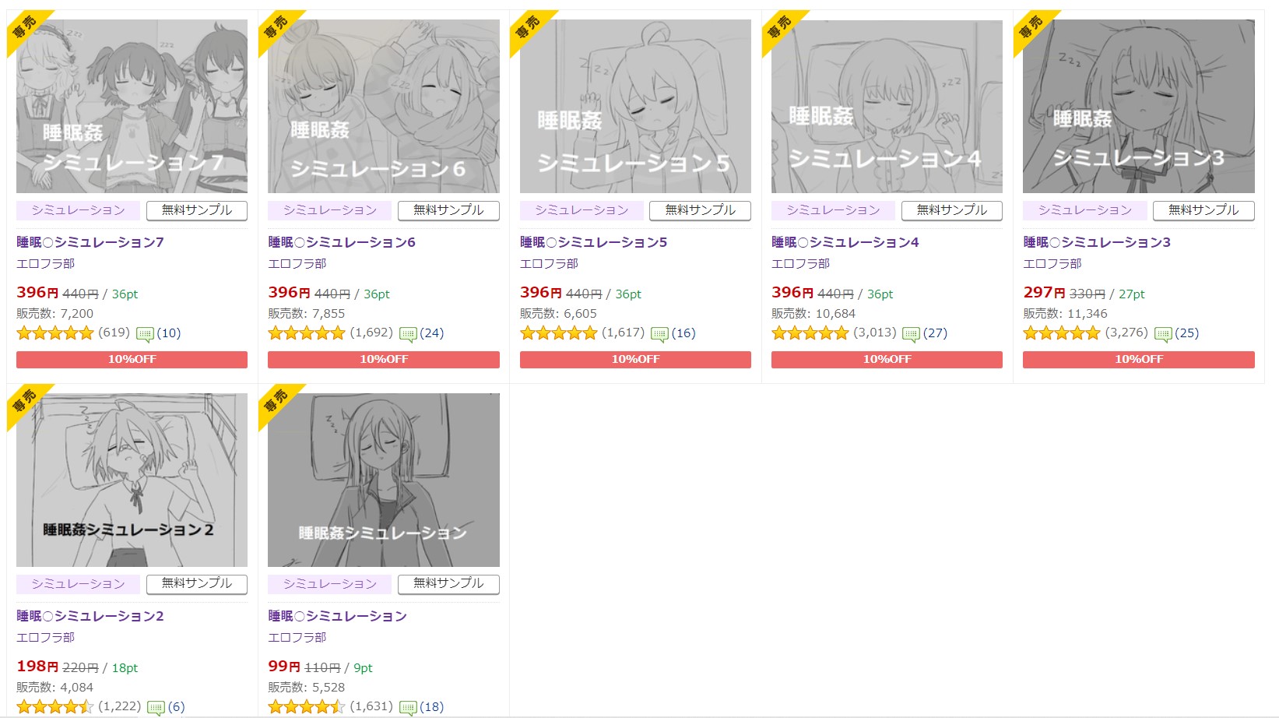The width and height of the screenshot is (1279, 718).
Task: Open product title link ending in シミュレーション2
Action: point(90,616)
